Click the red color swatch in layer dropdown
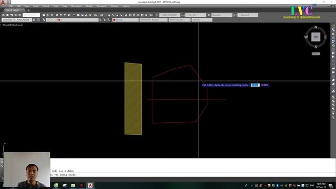336x189 pixels. click(x=59, y=20)
